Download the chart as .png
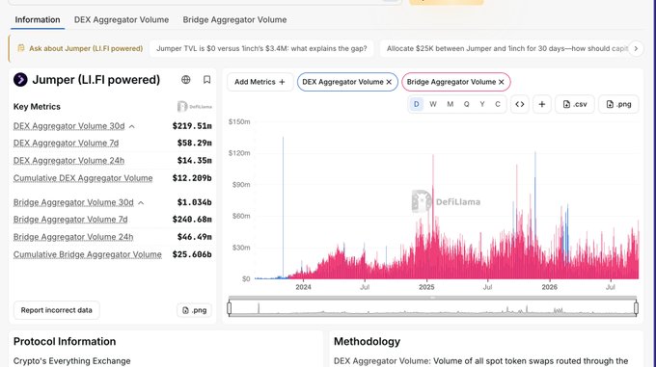This screenshot has width=656, height=367. point(618,104)
